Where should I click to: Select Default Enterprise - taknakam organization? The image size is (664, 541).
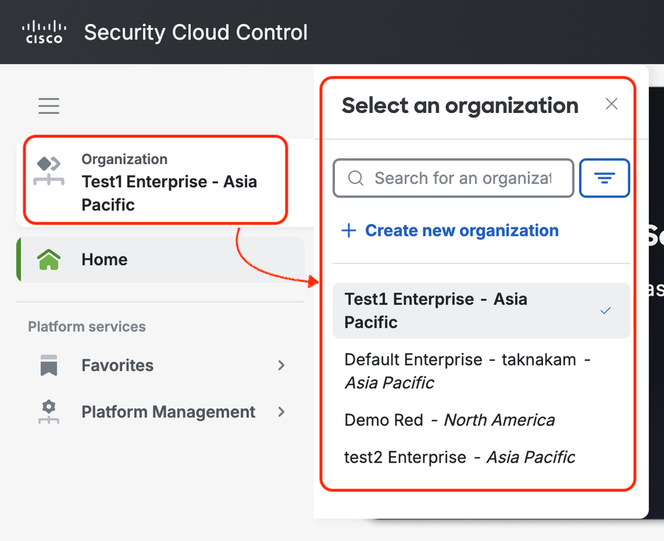click(x=481, y=372)
